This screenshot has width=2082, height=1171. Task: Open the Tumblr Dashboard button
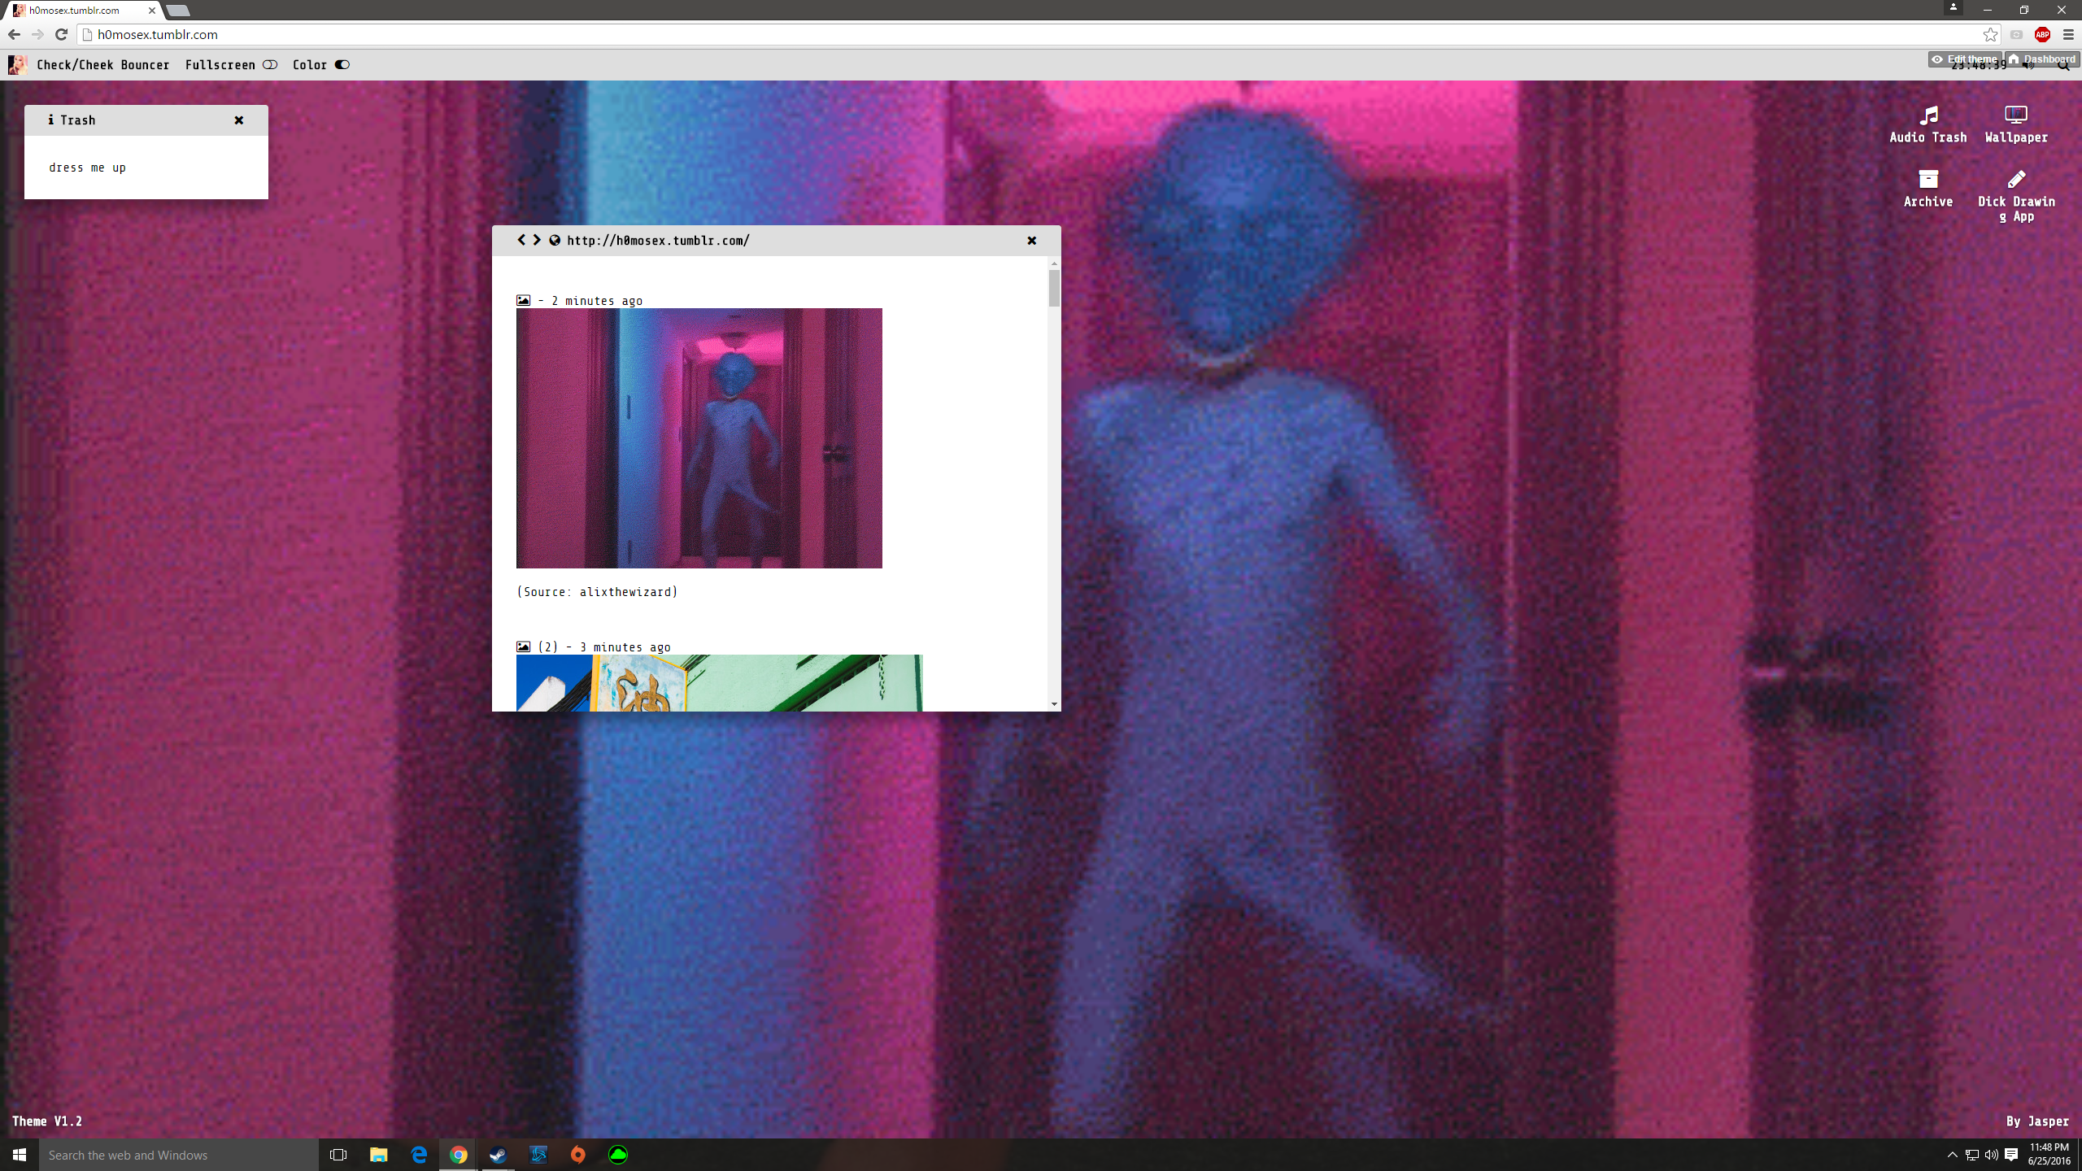click(2042, 59)
